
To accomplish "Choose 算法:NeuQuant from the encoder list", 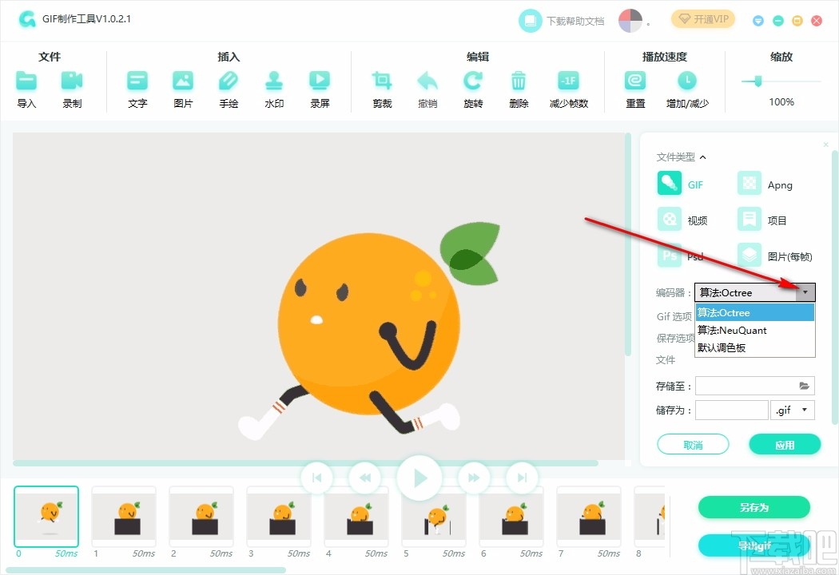I will tap(733, 330).
